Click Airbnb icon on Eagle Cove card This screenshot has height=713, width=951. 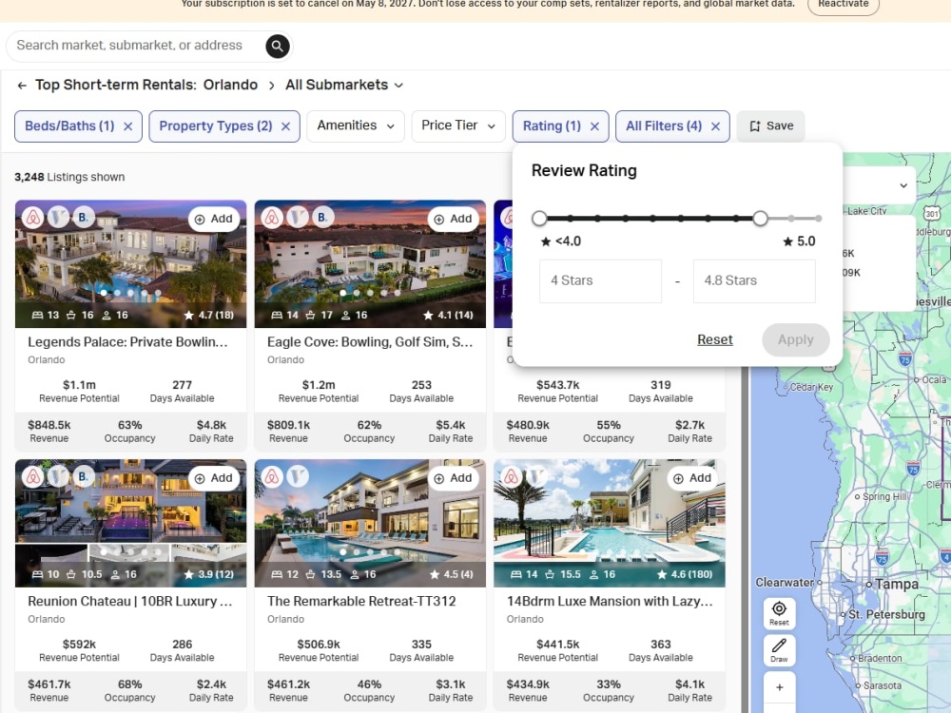272,217
